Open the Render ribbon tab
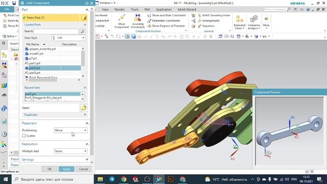327x184 pixels. [x=120, y=9]
